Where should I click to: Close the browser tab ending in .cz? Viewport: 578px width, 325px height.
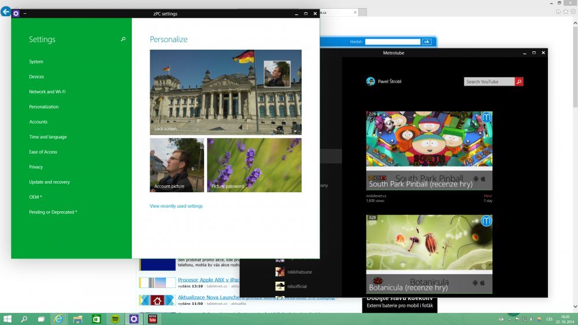click(355, 13)
